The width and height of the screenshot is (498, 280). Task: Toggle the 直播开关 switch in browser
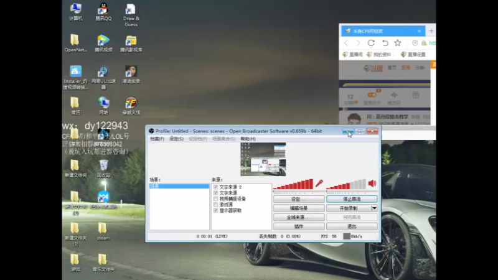pyautogui.click(x=372, y=95)
